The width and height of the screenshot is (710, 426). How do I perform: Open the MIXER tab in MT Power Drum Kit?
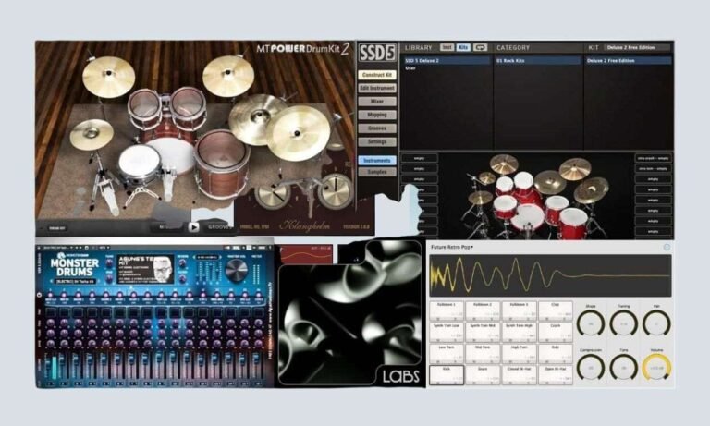168,227
